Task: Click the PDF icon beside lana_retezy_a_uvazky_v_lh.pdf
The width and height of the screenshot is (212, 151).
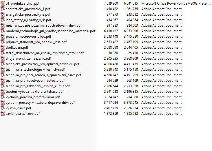Action: tap(3, 20)
